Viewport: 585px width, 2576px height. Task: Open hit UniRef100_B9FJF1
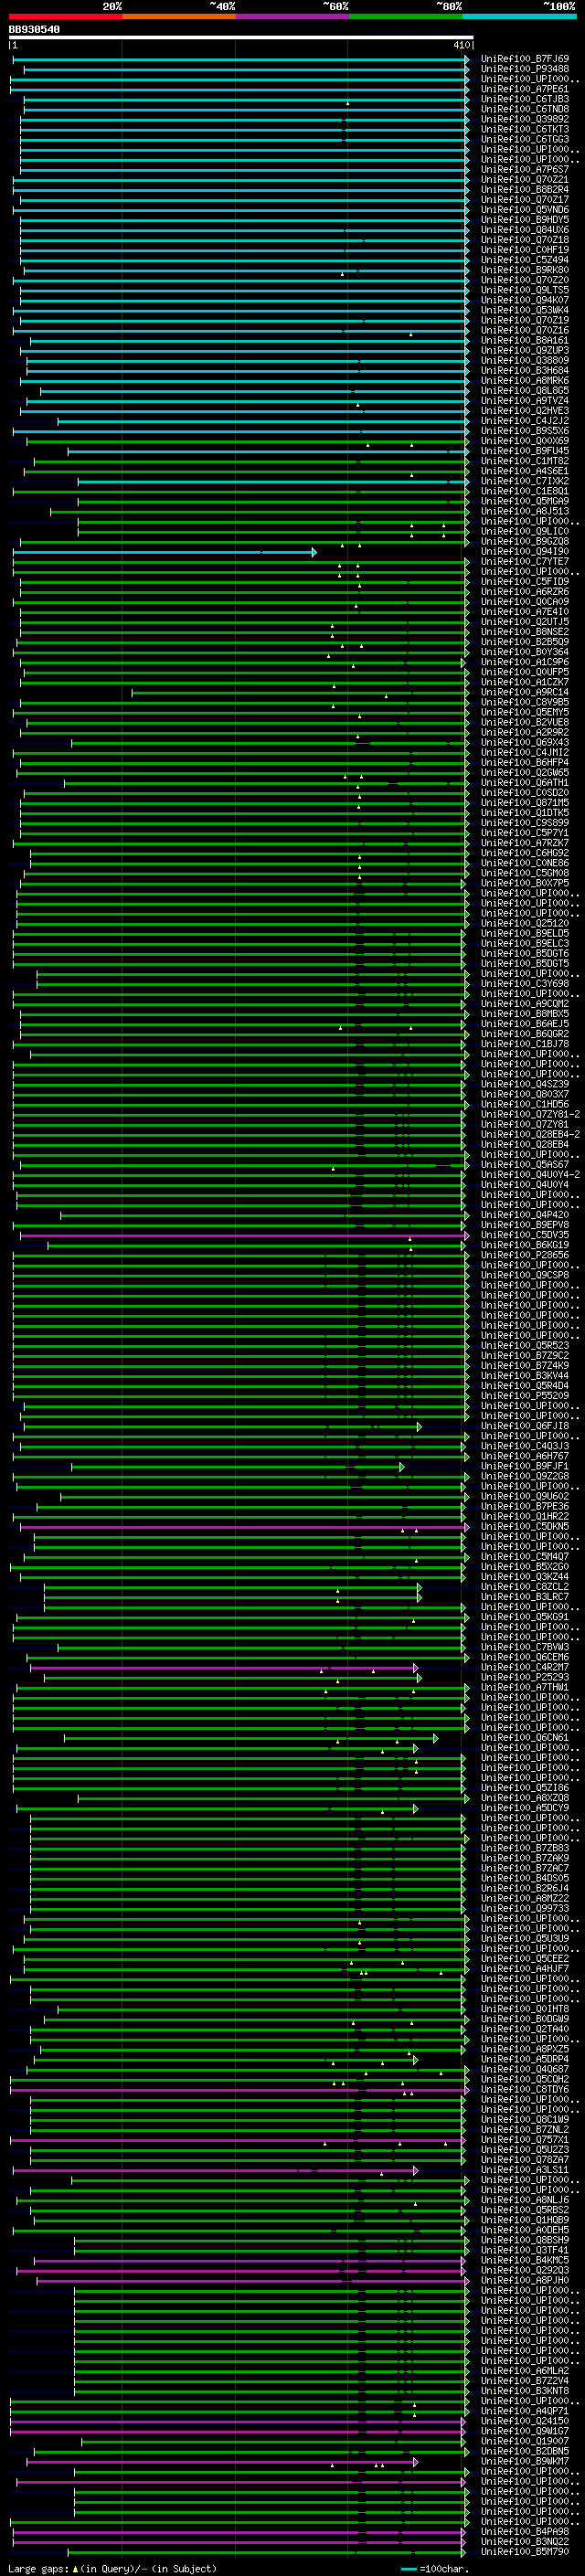click(x=524, y=1466)
